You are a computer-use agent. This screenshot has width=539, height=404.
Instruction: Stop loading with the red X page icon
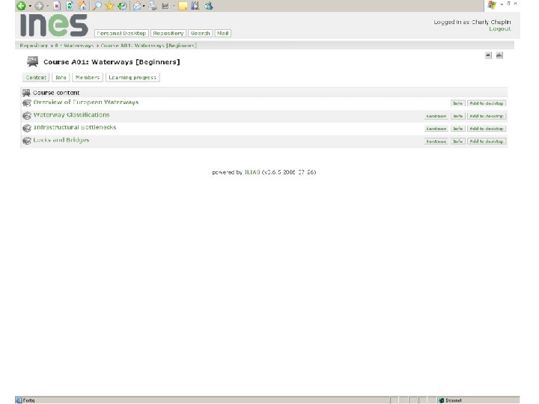click(x=57, y=6)
